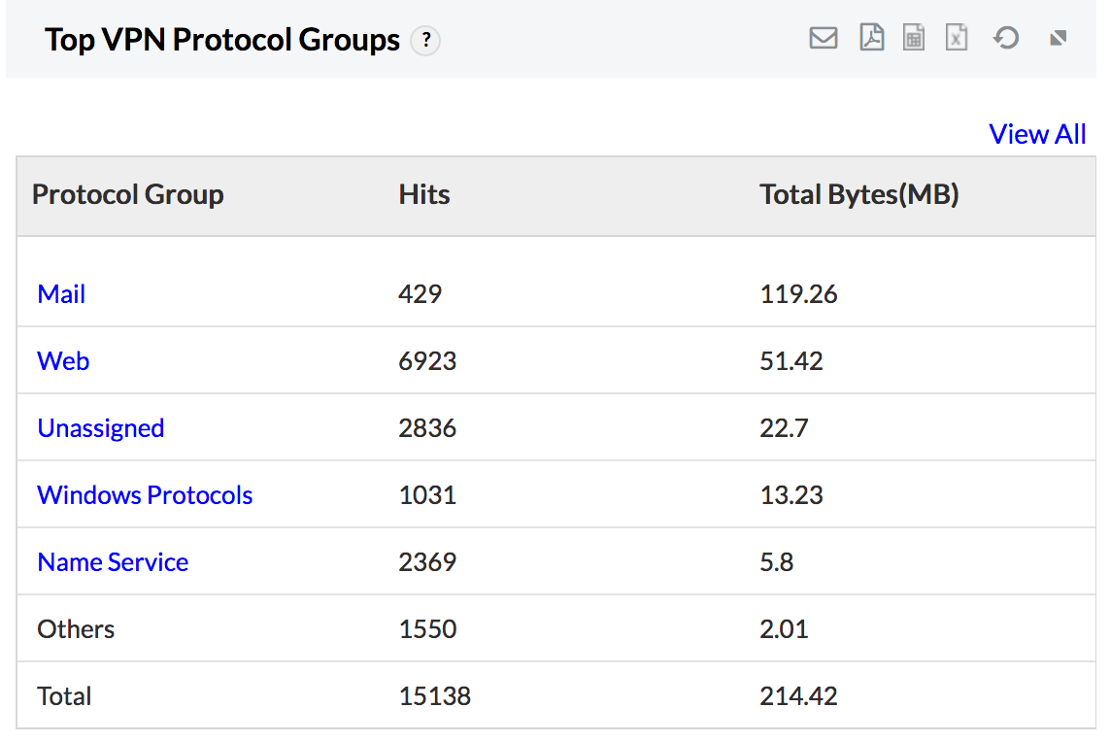
Task: Click the Protocol Group column header
Action: click(128, 194)
